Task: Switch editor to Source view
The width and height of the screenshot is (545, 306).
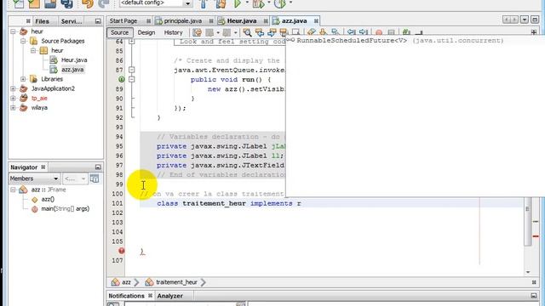Action: (119, 32)
